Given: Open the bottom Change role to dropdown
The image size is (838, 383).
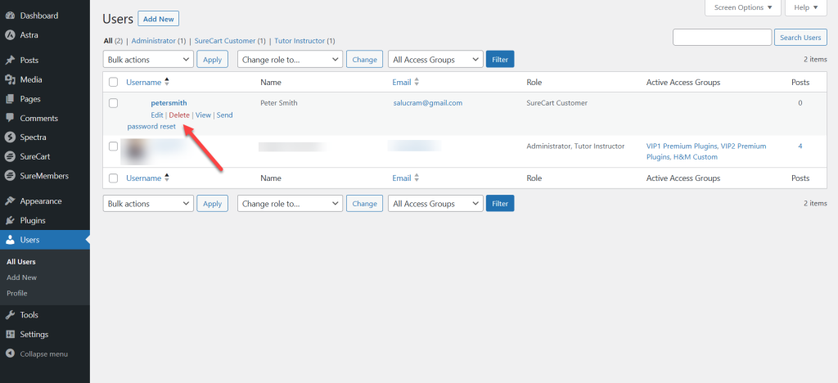Looking at the screenshot, I should pos(291,204).
